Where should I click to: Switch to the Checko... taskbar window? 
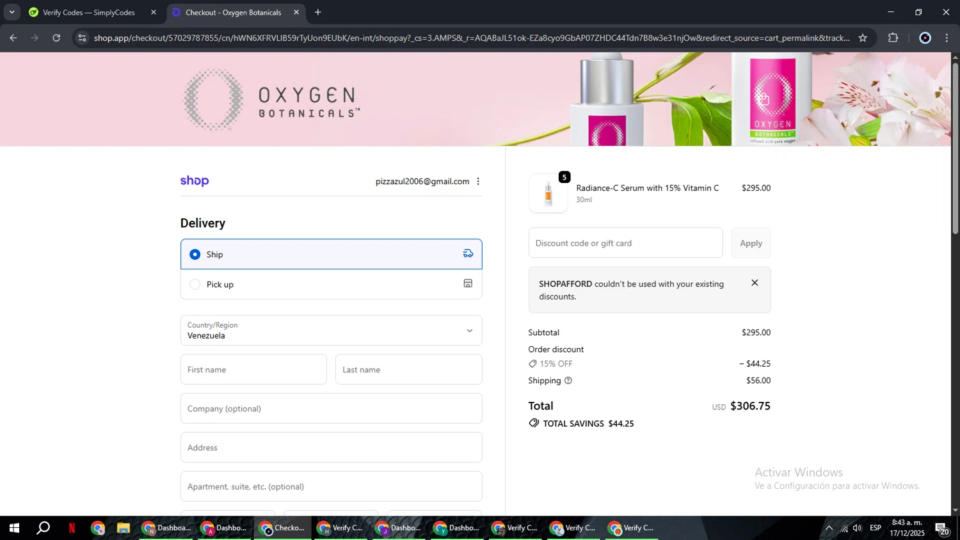click(282, 528)
